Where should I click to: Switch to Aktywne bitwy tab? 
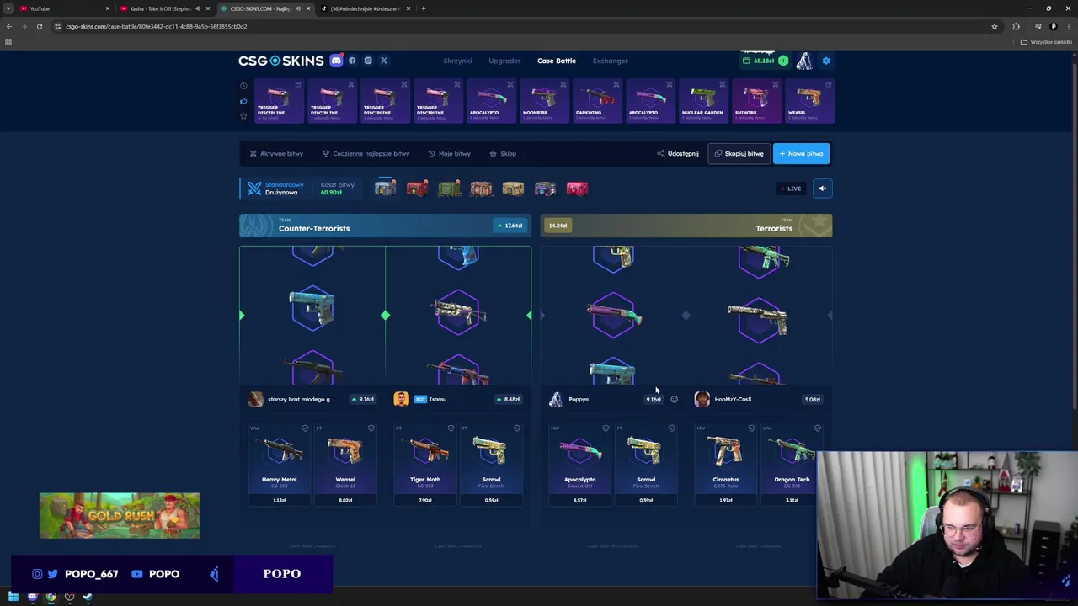276,154
